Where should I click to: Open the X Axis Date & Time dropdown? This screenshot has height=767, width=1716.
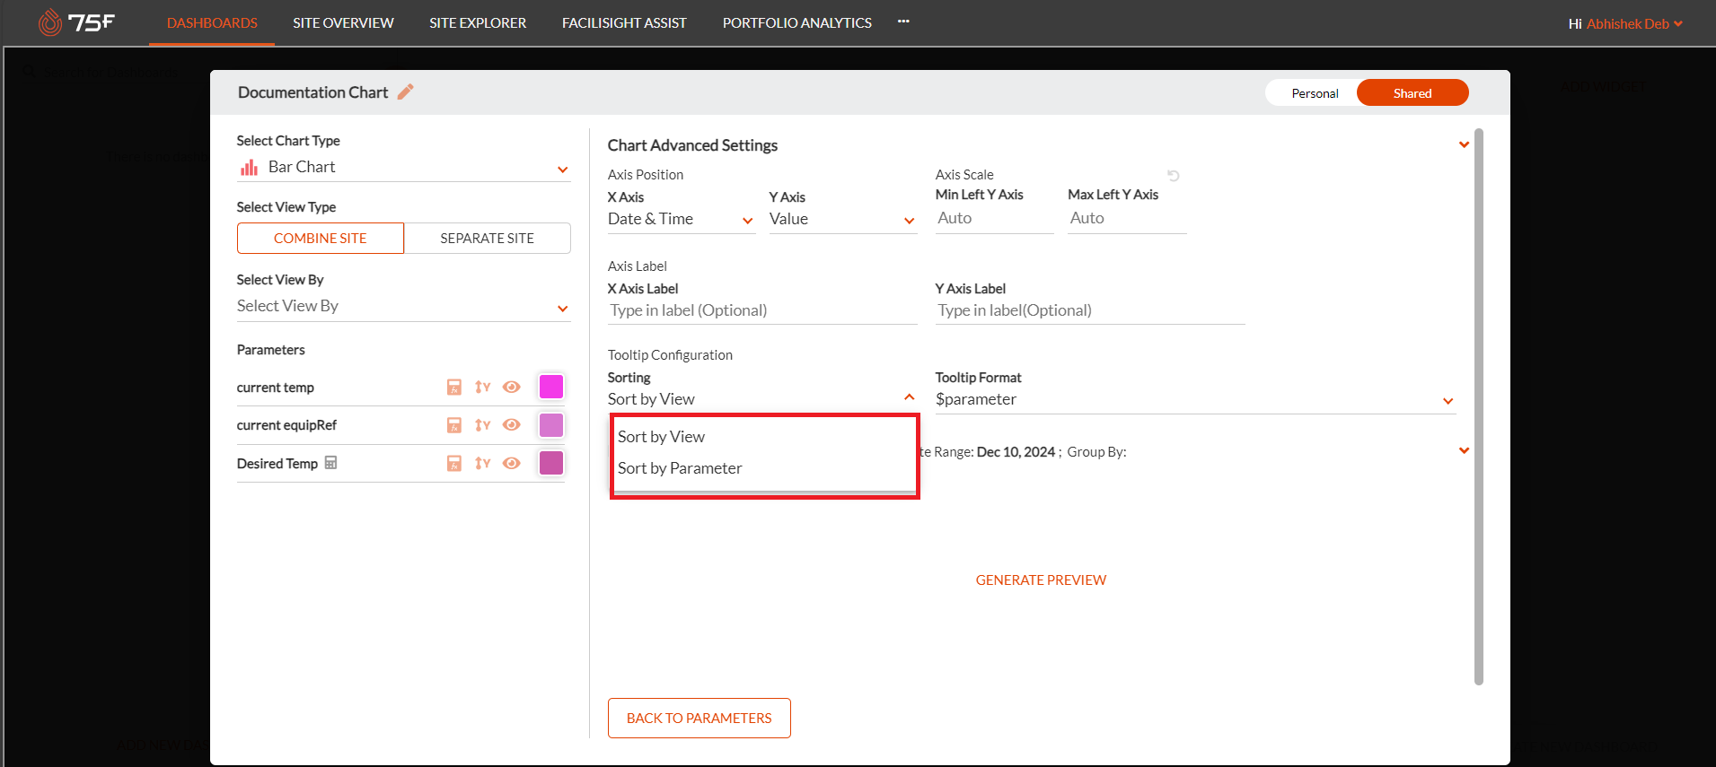681,220
